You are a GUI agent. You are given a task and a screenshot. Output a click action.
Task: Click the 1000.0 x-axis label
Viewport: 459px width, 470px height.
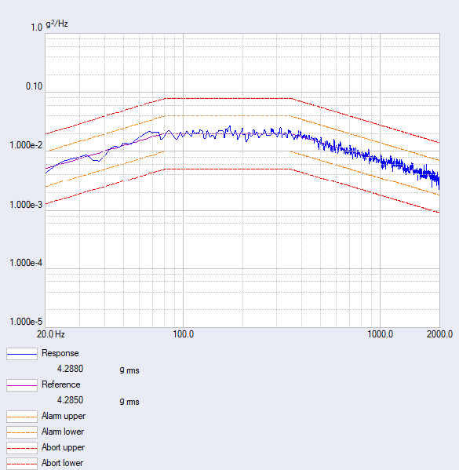381,334
